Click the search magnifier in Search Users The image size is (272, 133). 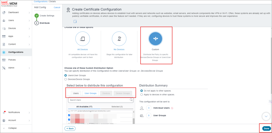click(131, 100)
